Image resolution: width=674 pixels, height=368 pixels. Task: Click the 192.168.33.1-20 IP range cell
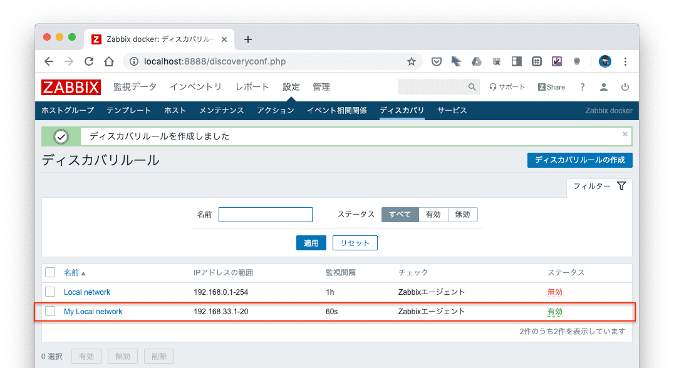[221, 311]
